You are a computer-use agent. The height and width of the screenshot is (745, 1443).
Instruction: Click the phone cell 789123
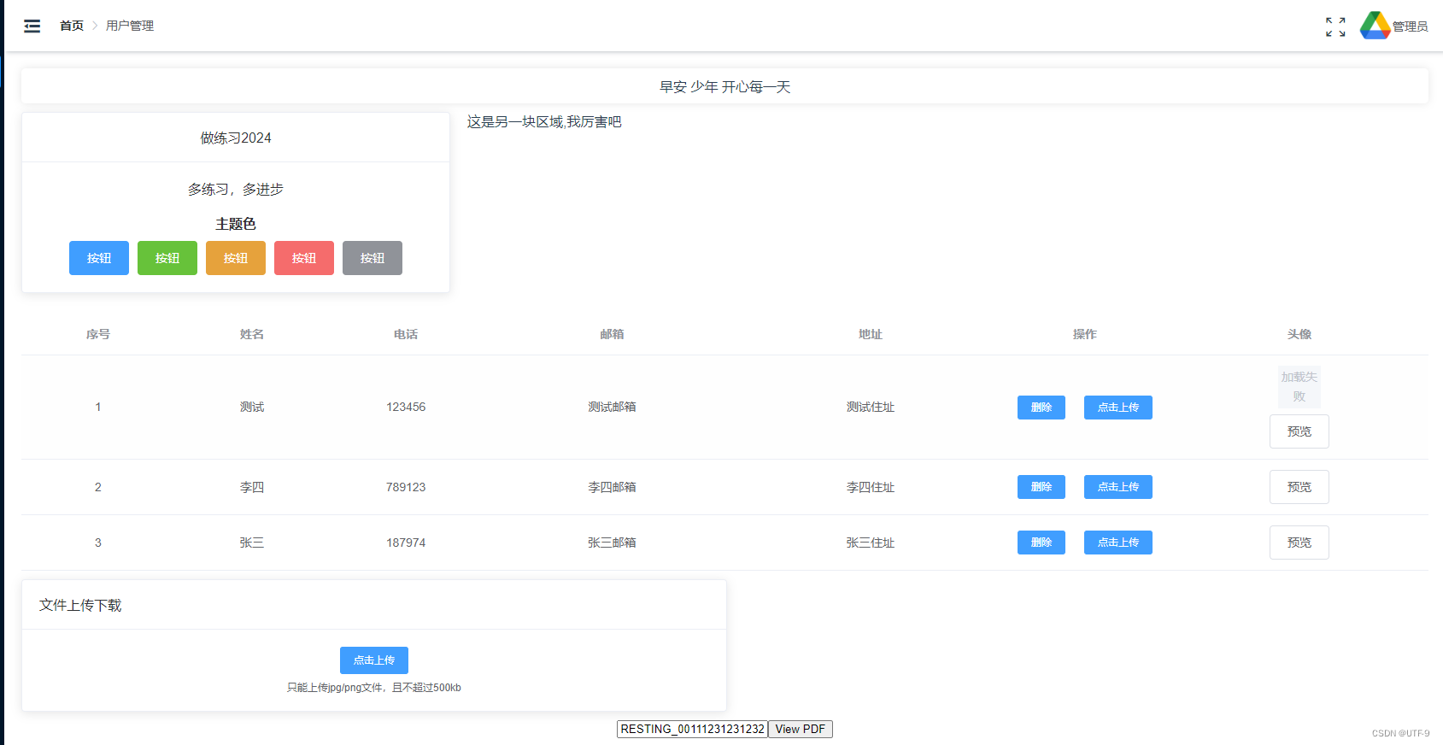point(406,487)
